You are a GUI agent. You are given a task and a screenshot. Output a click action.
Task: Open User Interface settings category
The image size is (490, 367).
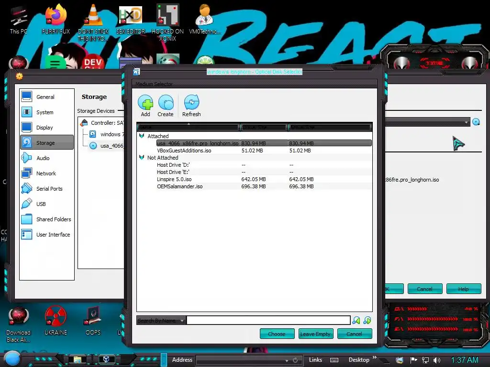47,234
